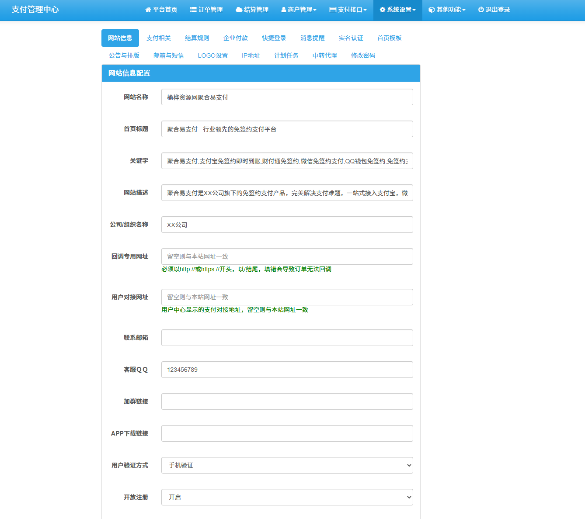
Task: Open the 开放注册 select box
Action: (x=287, y=497)
